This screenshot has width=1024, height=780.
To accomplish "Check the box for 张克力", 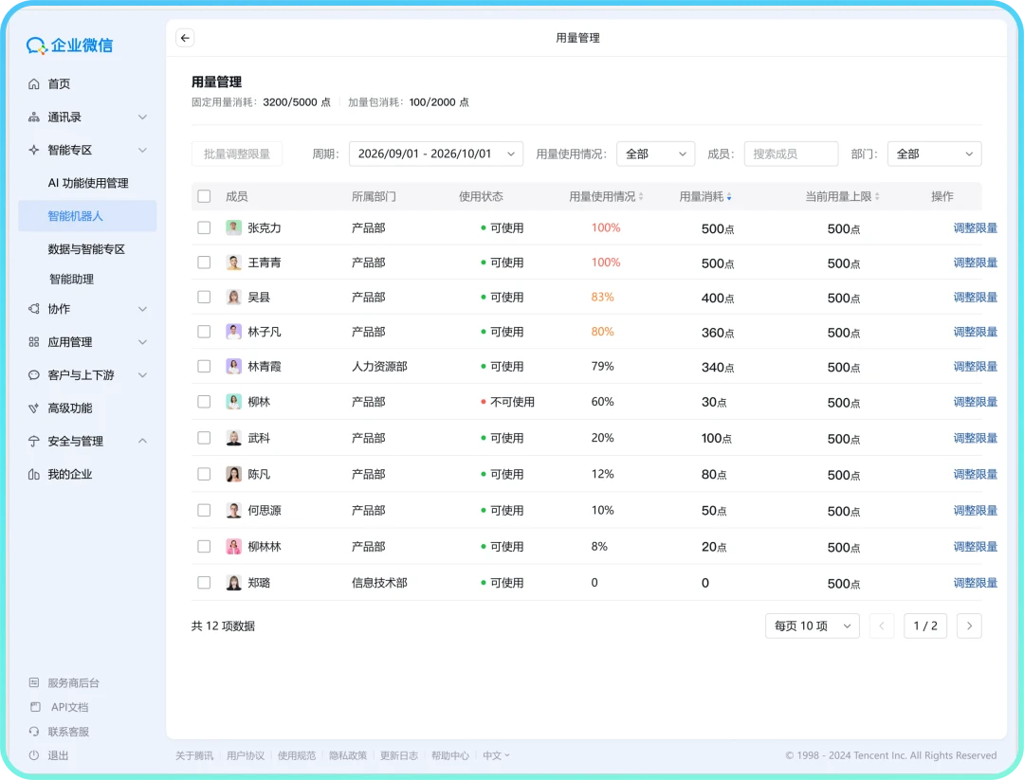I will tap(205, 227).
